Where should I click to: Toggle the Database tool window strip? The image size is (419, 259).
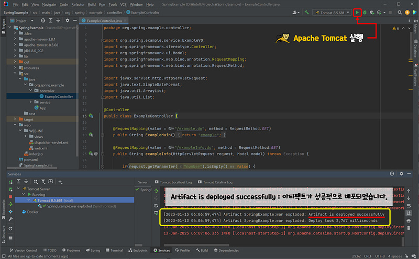click(x=416, y=49)
